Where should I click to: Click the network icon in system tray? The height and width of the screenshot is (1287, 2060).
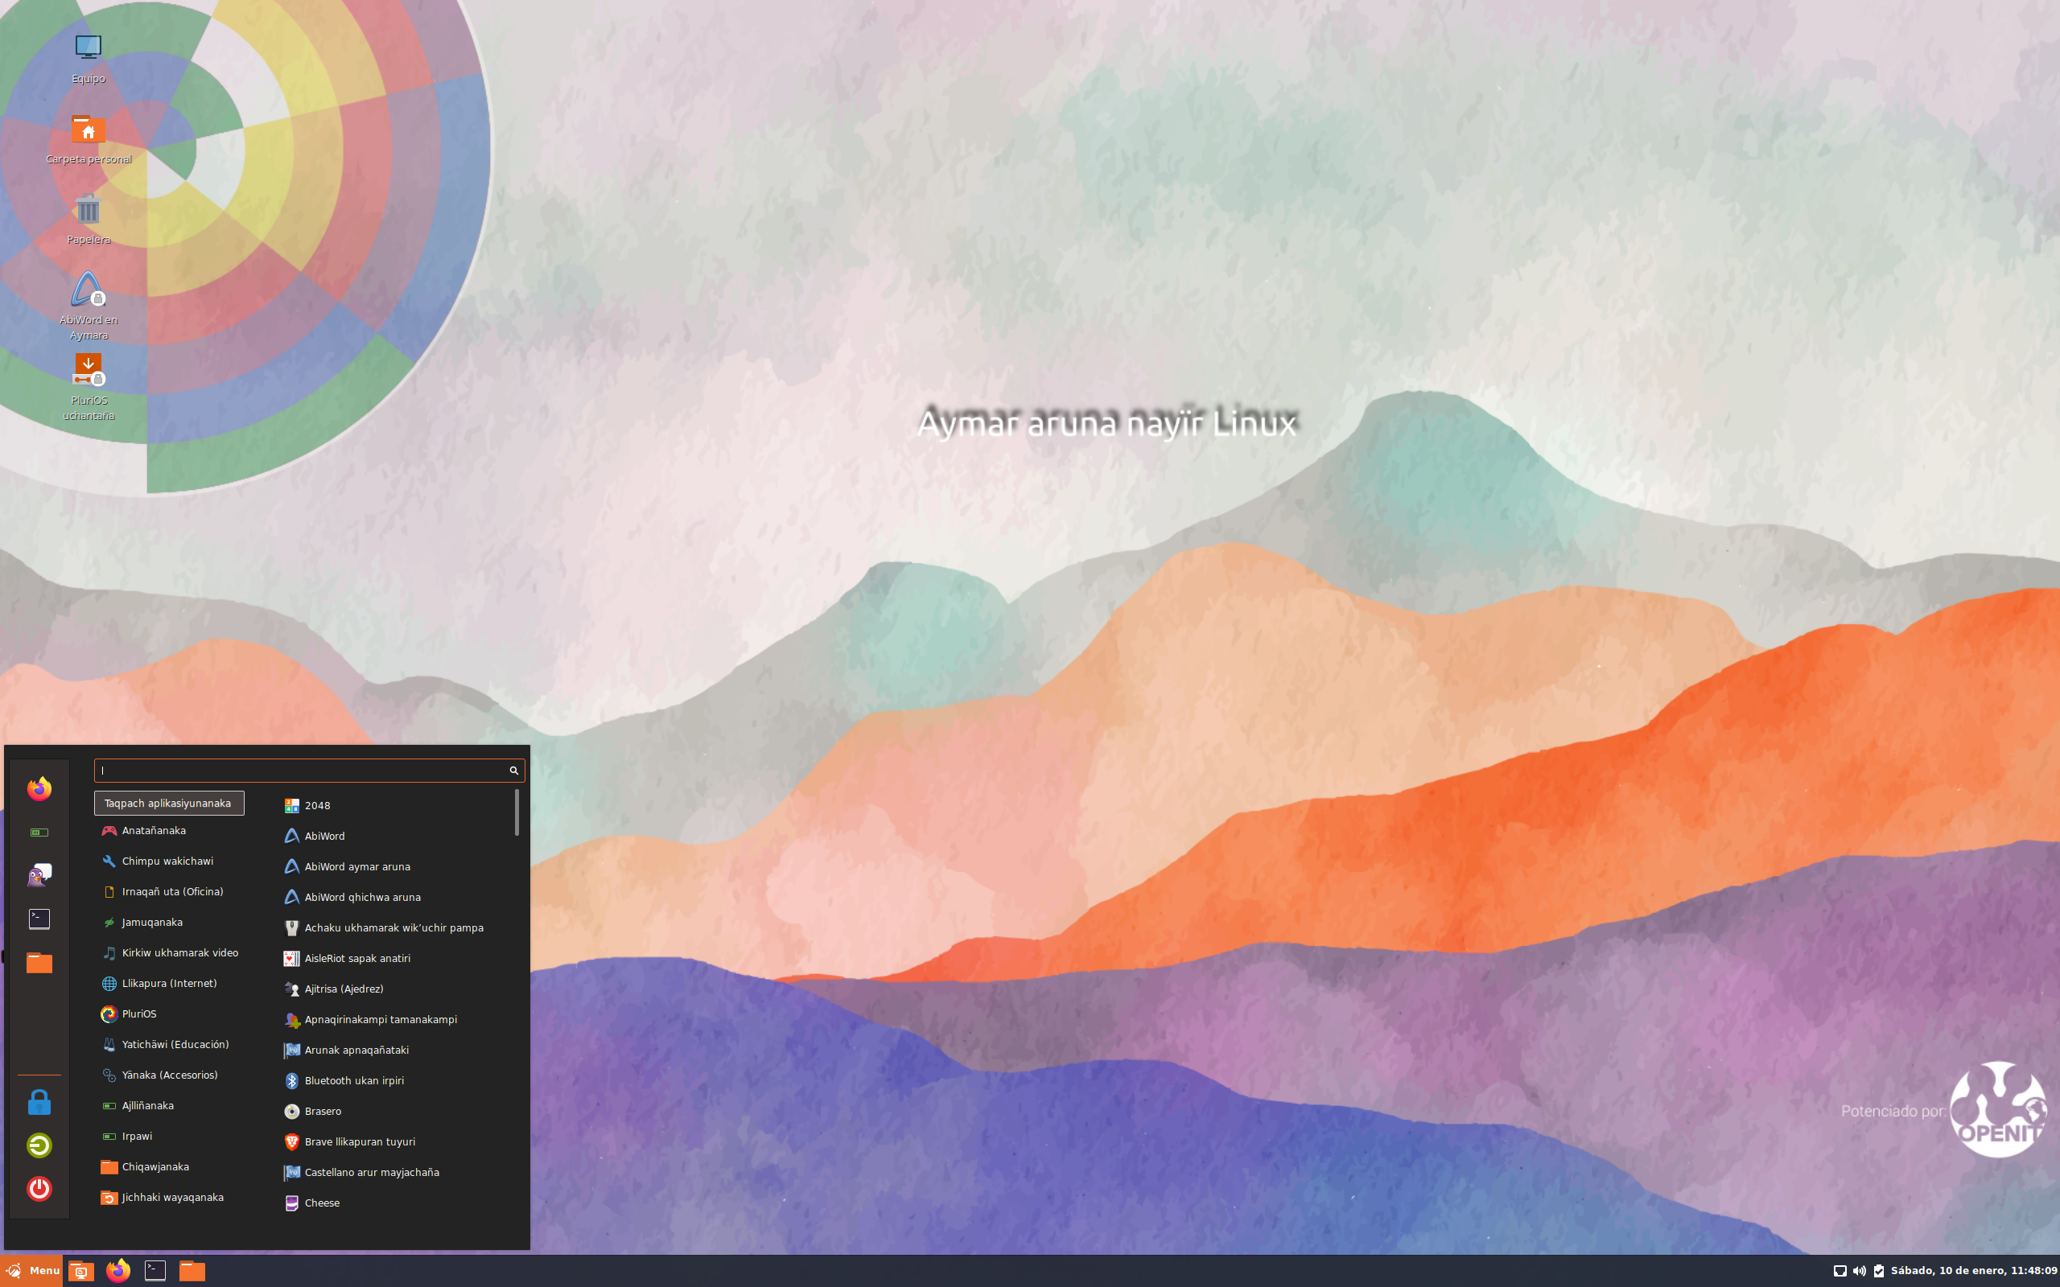click(x=1840, y=1271)
